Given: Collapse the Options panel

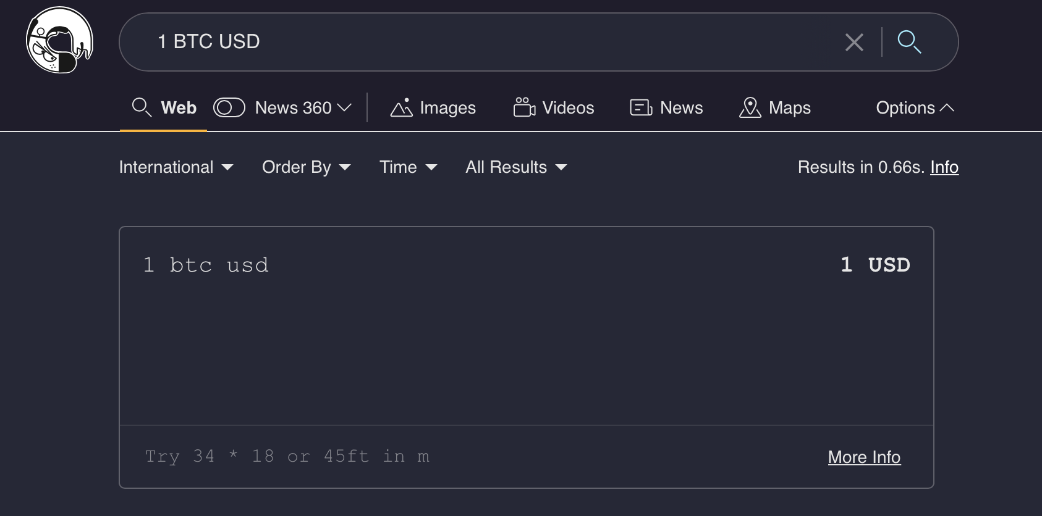Looking at the screenshot, I should pyautogui.click(x=915, y=108).
